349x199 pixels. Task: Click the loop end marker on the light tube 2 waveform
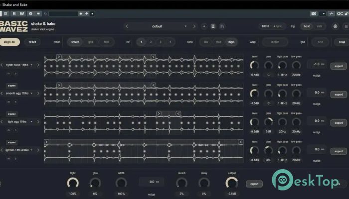click(x=241, y=142)
